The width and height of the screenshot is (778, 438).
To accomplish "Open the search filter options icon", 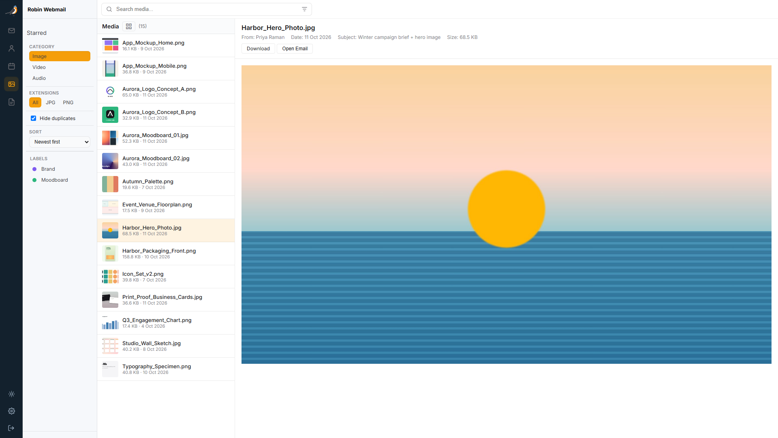I will point(304,9).
